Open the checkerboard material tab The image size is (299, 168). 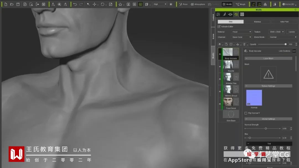pos(242,14)
